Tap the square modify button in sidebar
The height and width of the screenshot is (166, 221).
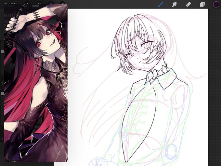tap(3, 83)
